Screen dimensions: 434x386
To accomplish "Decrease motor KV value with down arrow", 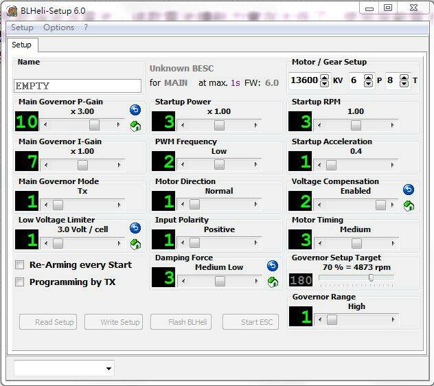I will click(x=324, y=84).
